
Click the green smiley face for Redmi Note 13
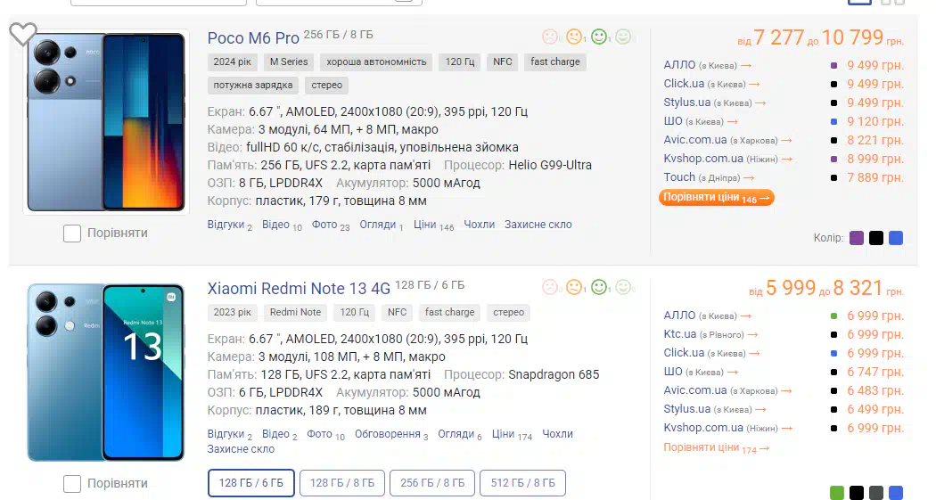coord(599,288)
